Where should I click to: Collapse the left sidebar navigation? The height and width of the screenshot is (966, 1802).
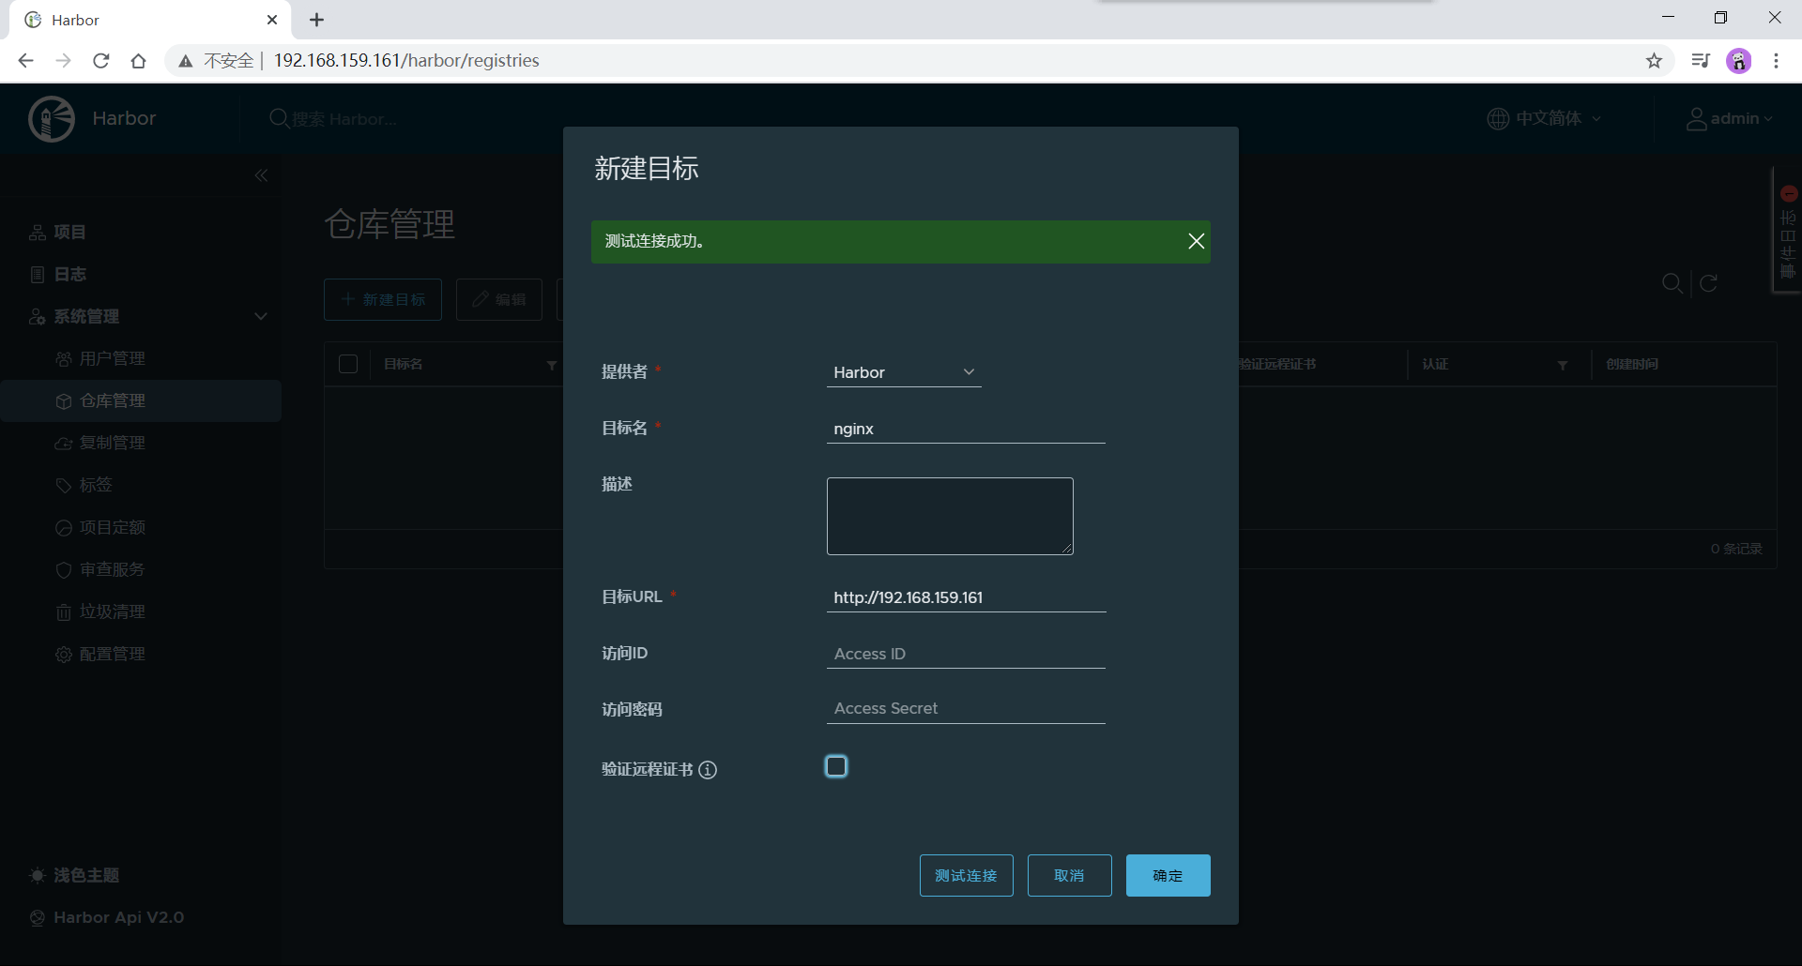click(x=261, y=175)
